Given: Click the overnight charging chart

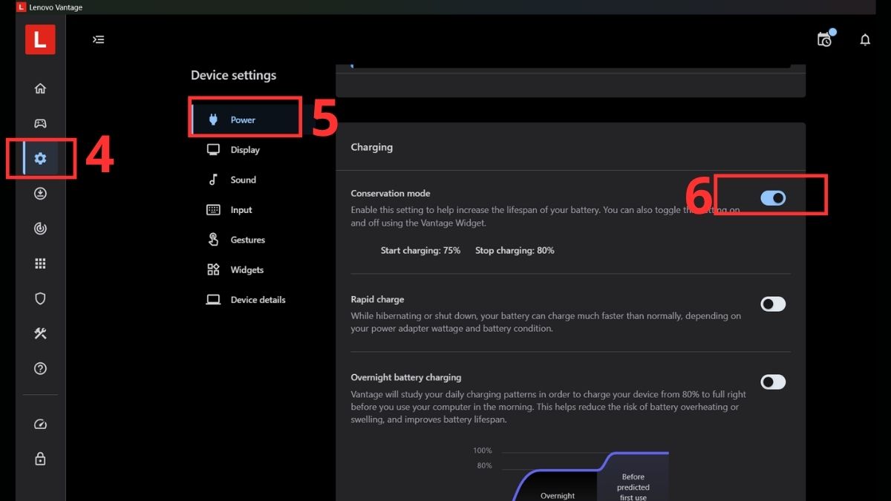Looking at the screenshot, I should coord(570,473).
